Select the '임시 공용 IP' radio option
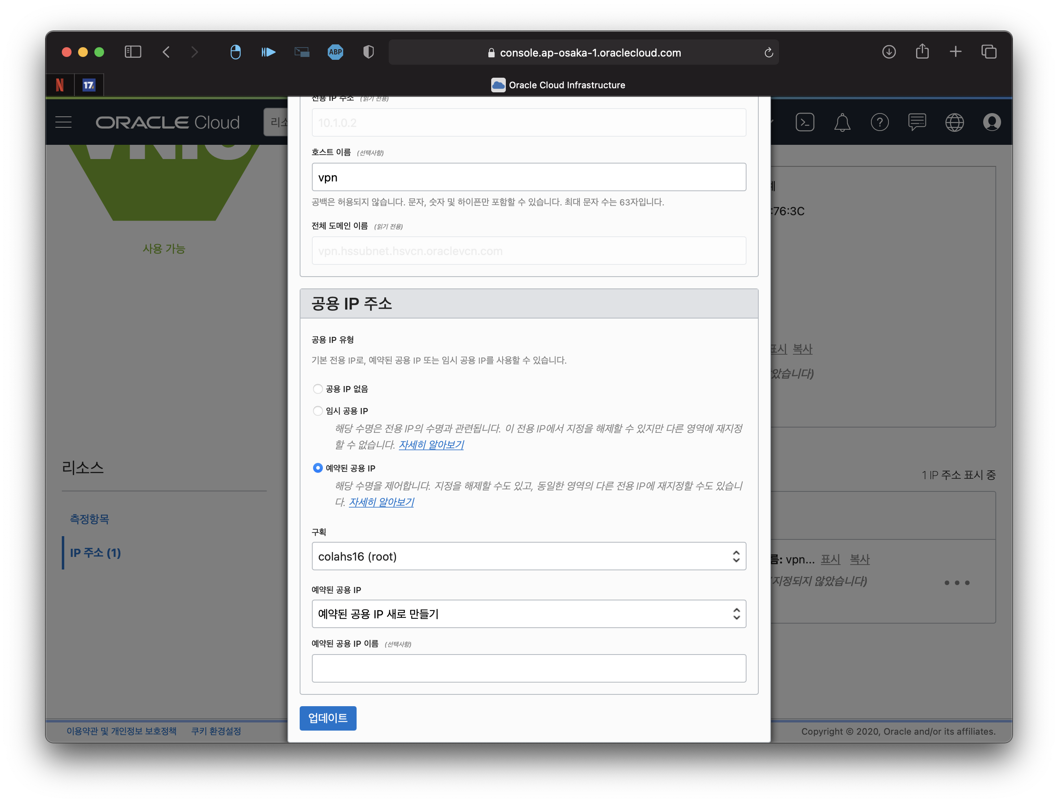The height and width of the screenshot is (803, 1058). tap(318, 410)
